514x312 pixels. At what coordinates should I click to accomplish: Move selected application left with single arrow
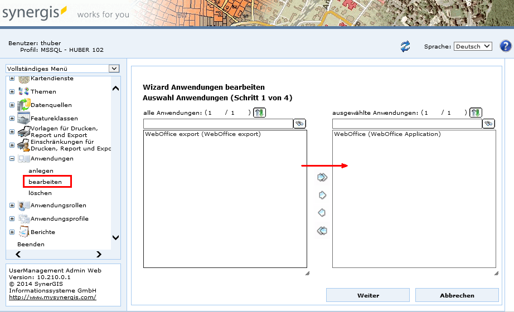coord(322,213)
